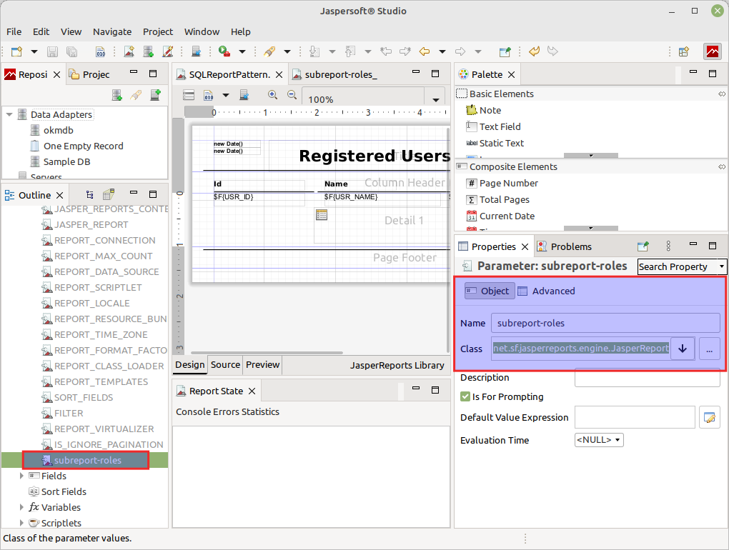Click the Current Date palette element
Screen dimensions: 729x550
pyautogui.click(x=507, y=216)
